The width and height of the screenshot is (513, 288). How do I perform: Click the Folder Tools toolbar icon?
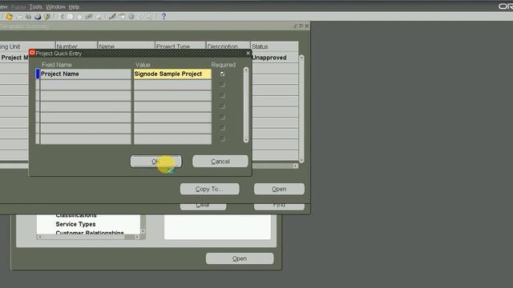coord(150,16)
